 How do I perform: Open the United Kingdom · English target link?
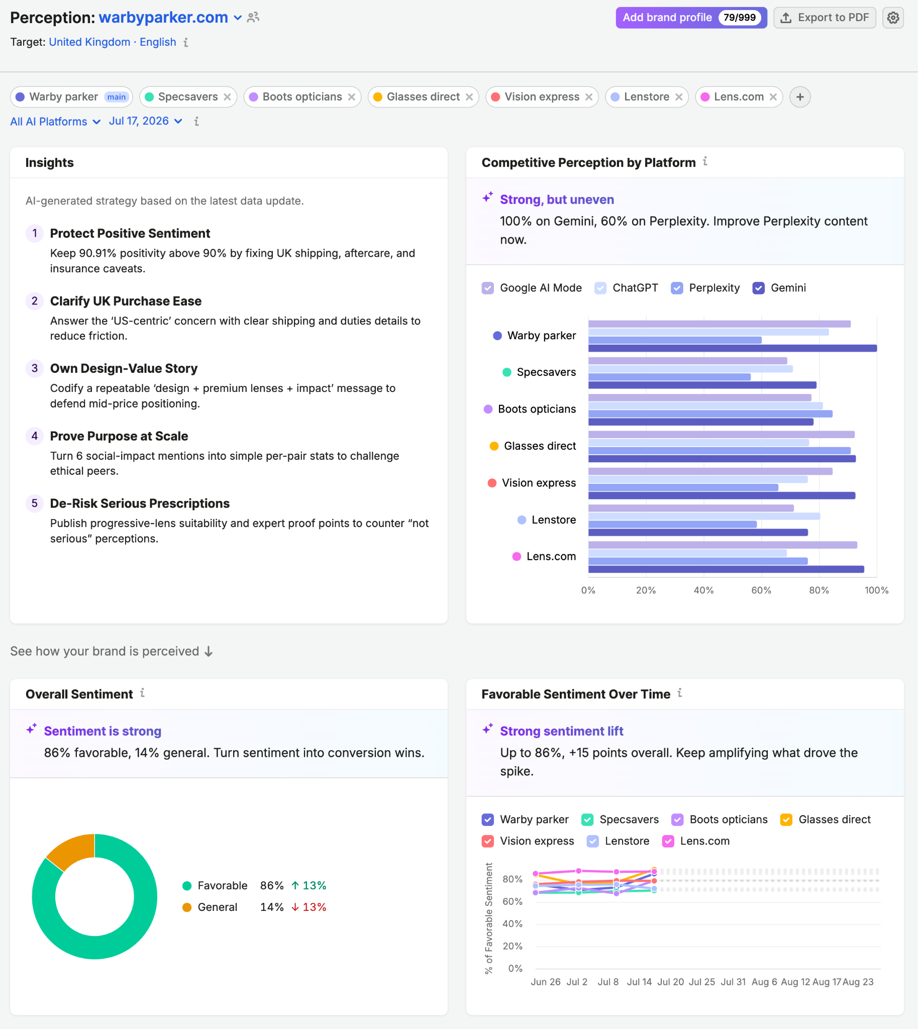[113, 42]
